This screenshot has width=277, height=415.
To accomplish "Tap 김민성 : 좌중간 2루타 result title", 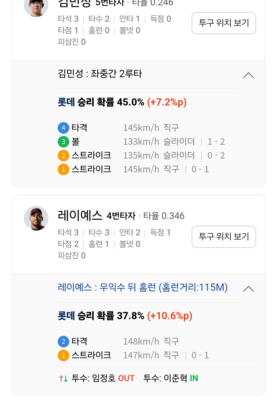I will [100, 74].
